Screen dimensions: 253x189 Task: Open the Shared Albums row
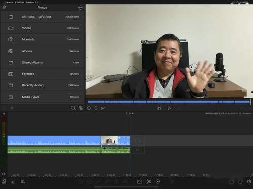coord(43,63)
